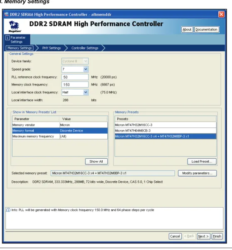Click the Next button

pos(203,236)
